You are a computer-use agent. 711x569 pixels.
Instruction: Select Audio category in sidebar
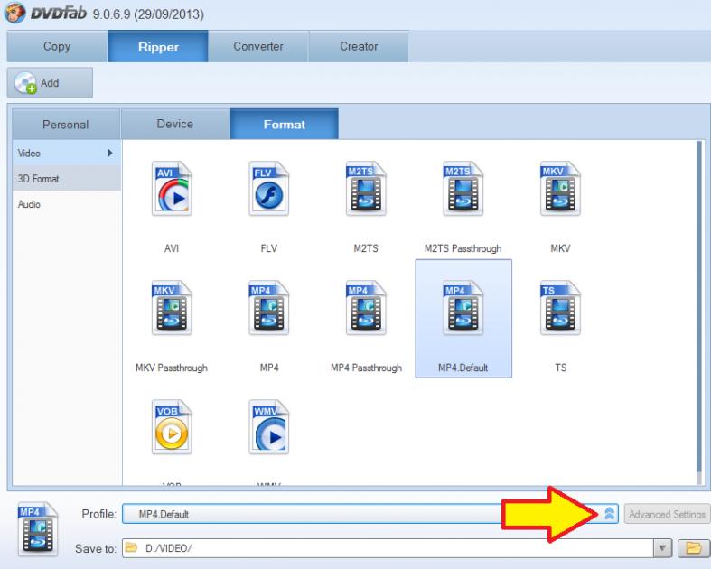click(x=66, y=203)
